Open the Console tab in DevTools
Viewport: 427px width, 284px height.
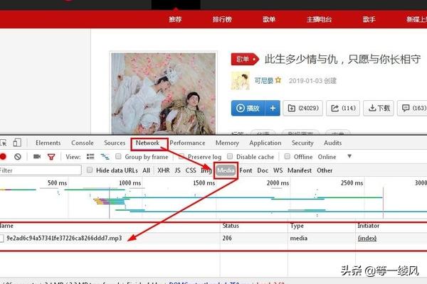coord(82,143)
